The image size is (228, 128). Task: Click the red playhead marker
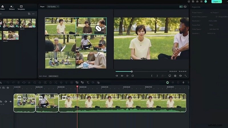tap(77, 86)
